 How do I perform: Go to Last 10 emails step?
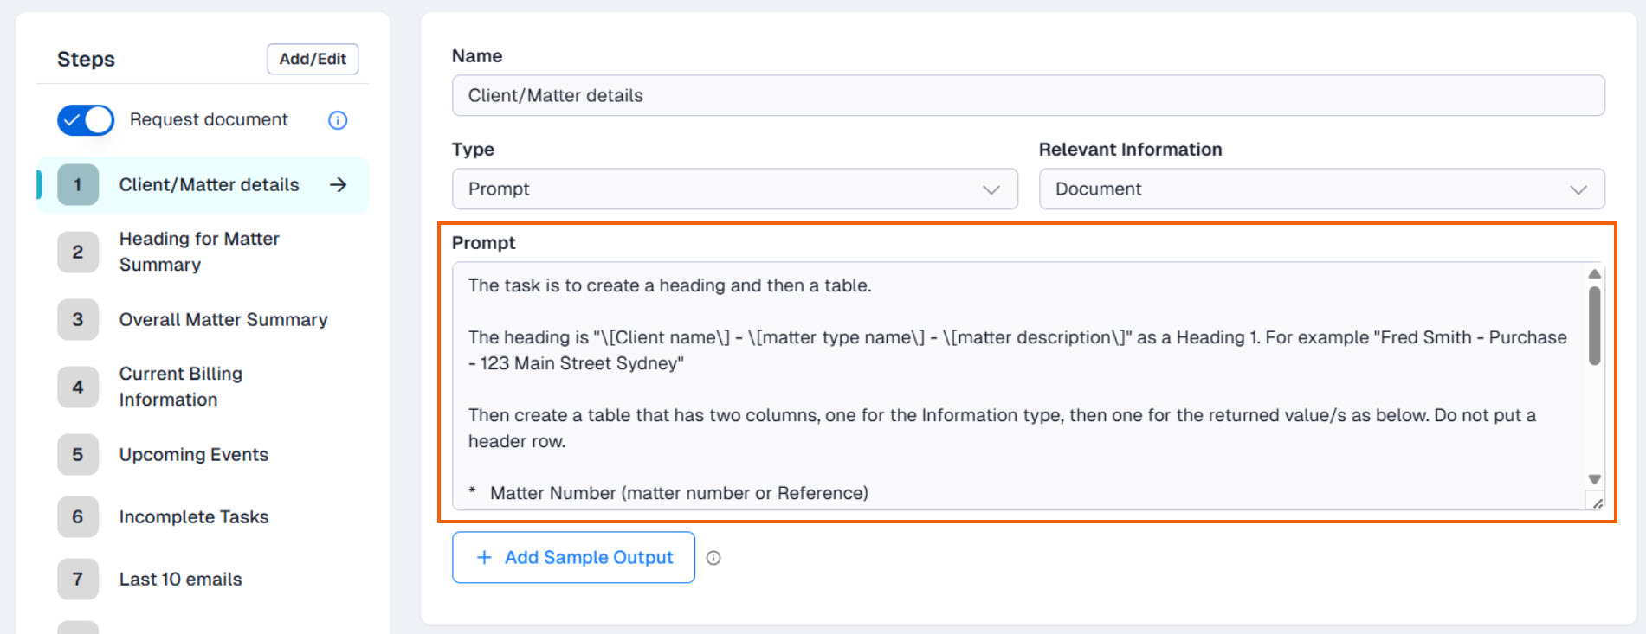180,579
